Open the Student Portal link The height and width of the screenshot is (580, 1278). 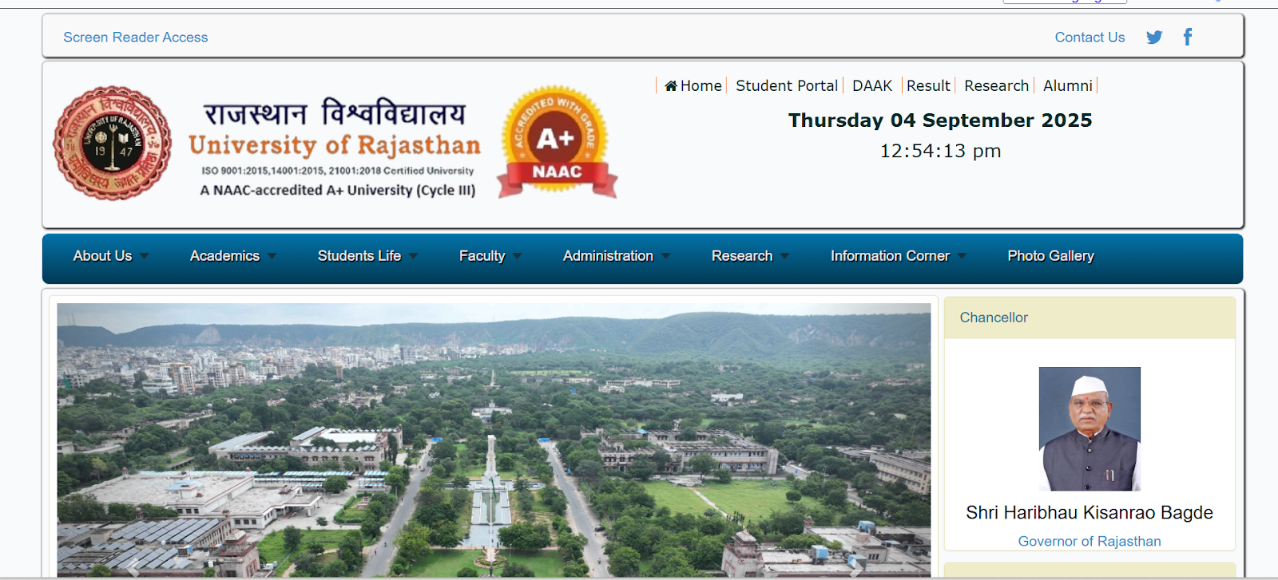click(787, 85)
